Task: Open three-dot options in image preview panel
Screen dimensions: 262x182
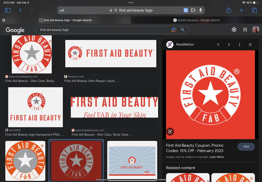Action: tap(240, 45)
